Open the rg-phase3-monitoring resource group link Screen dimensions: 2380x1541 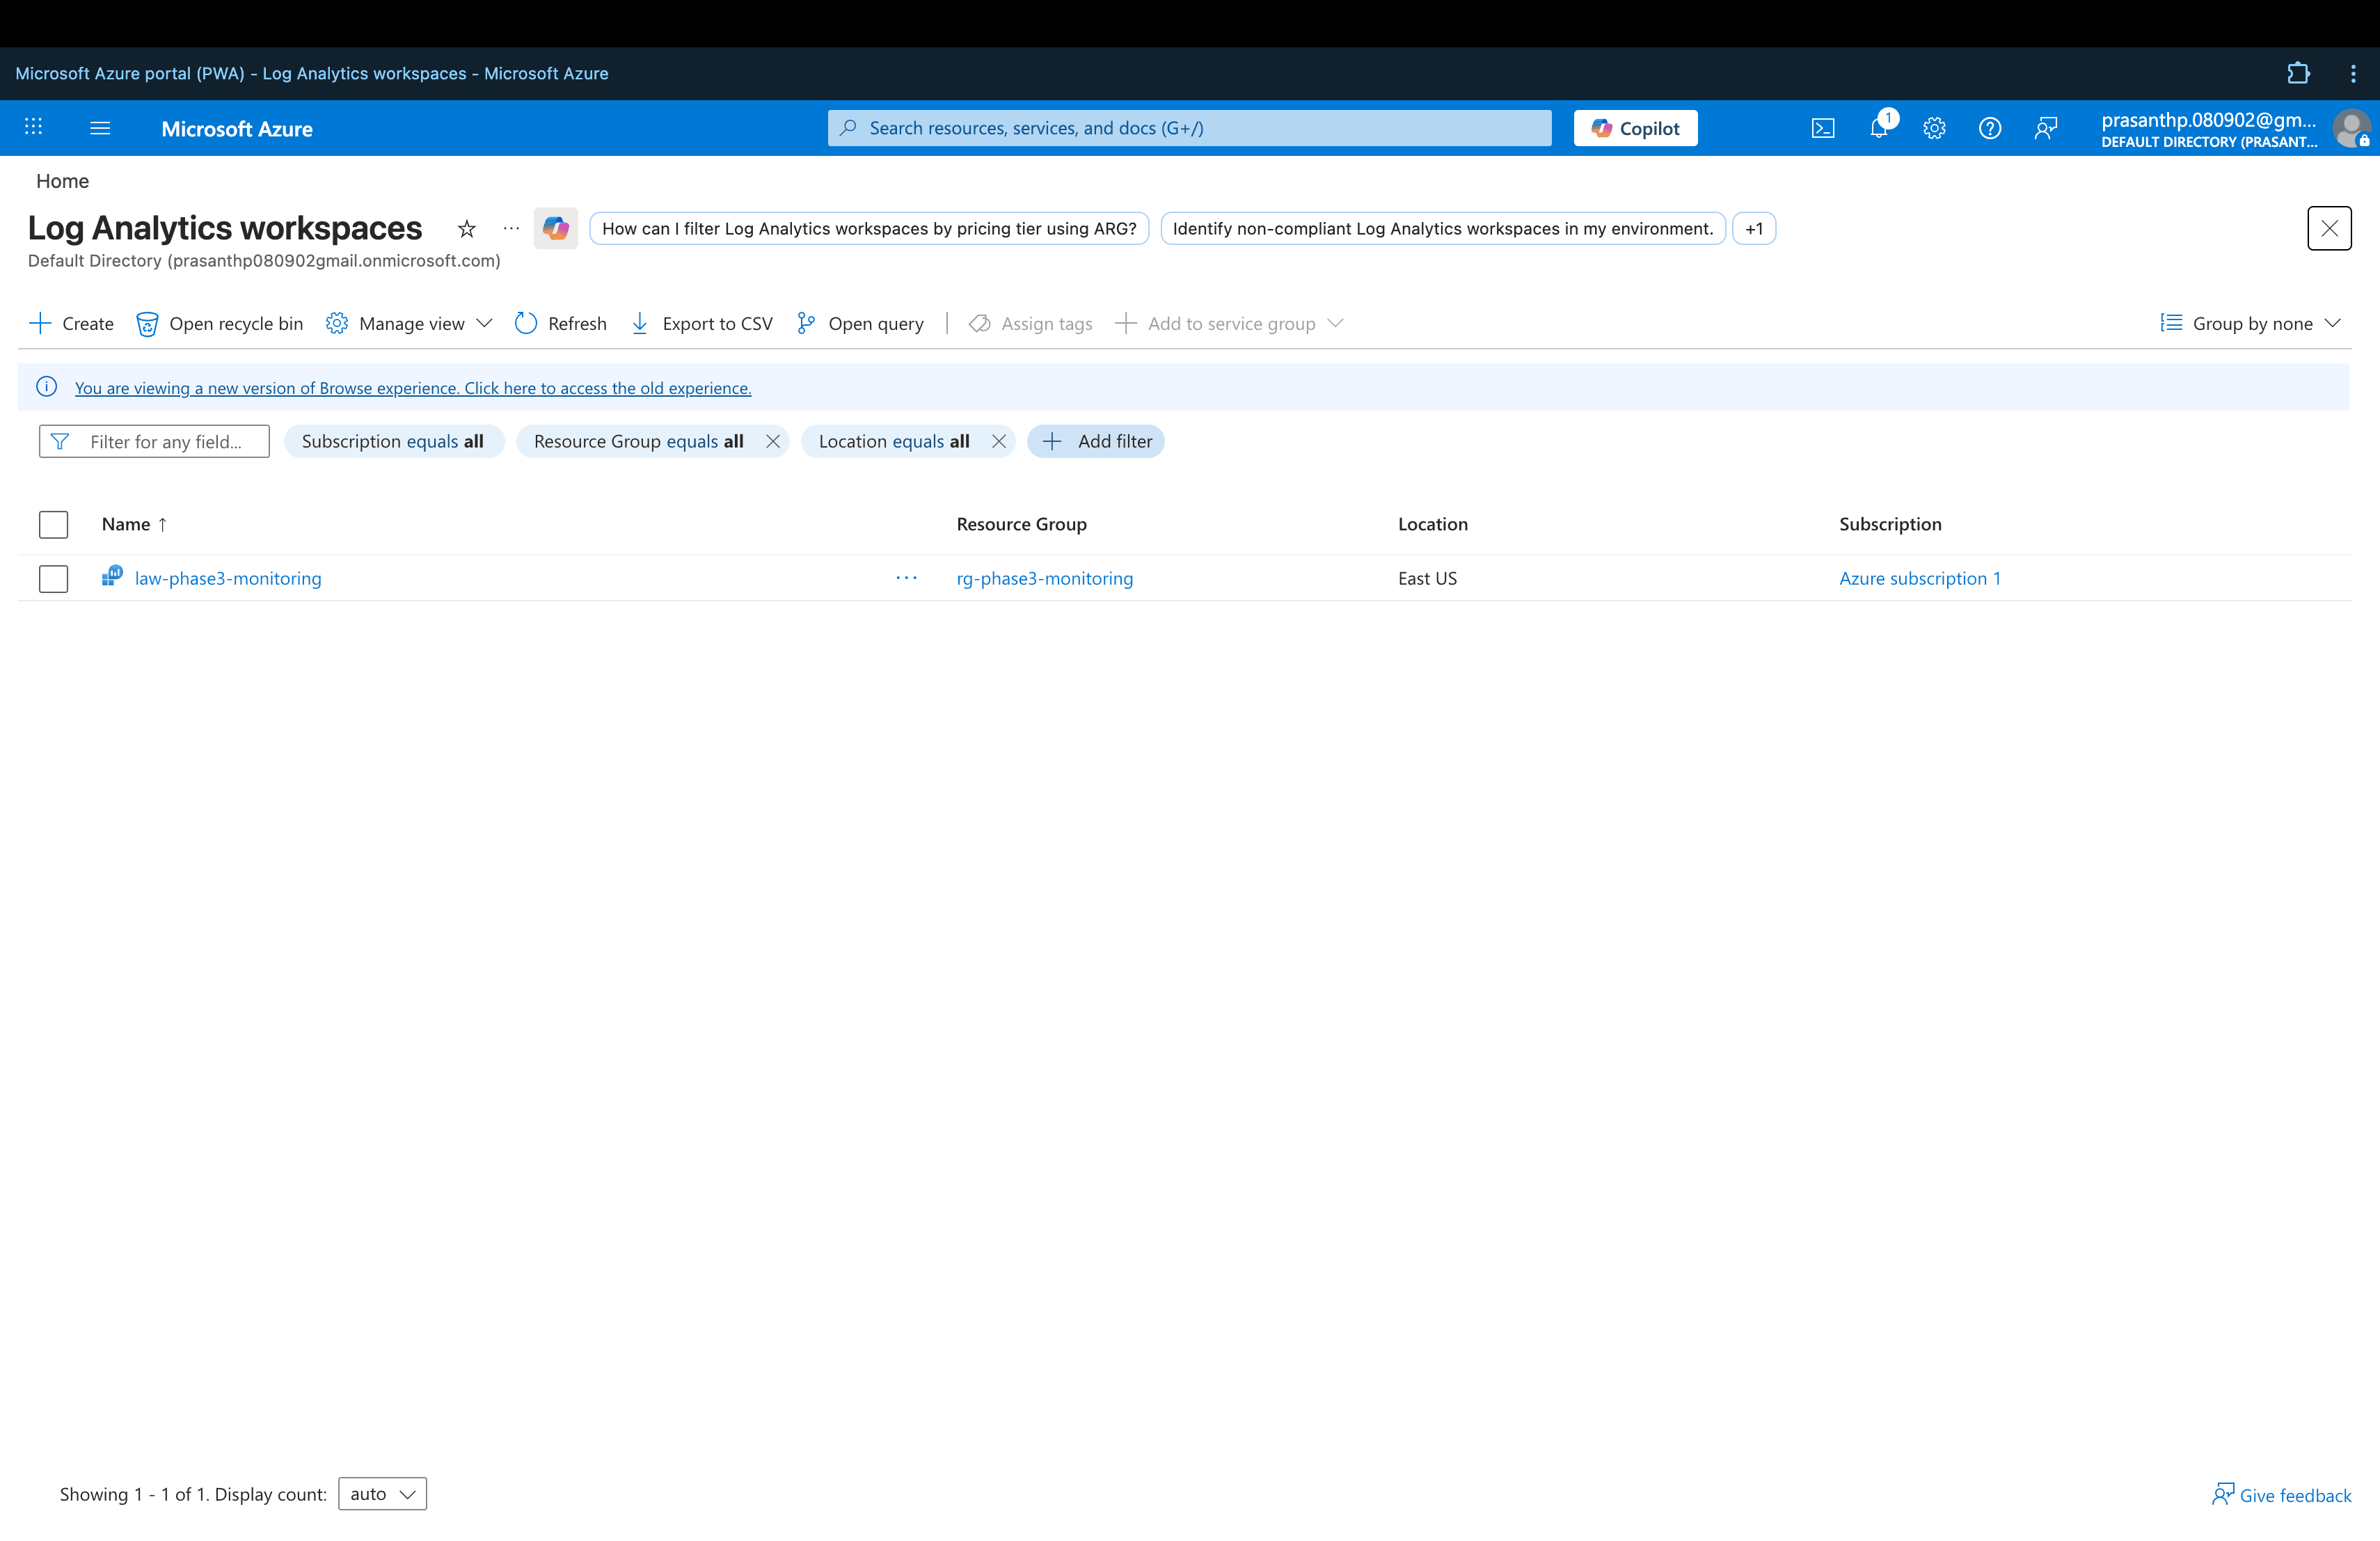[1044, 578]
